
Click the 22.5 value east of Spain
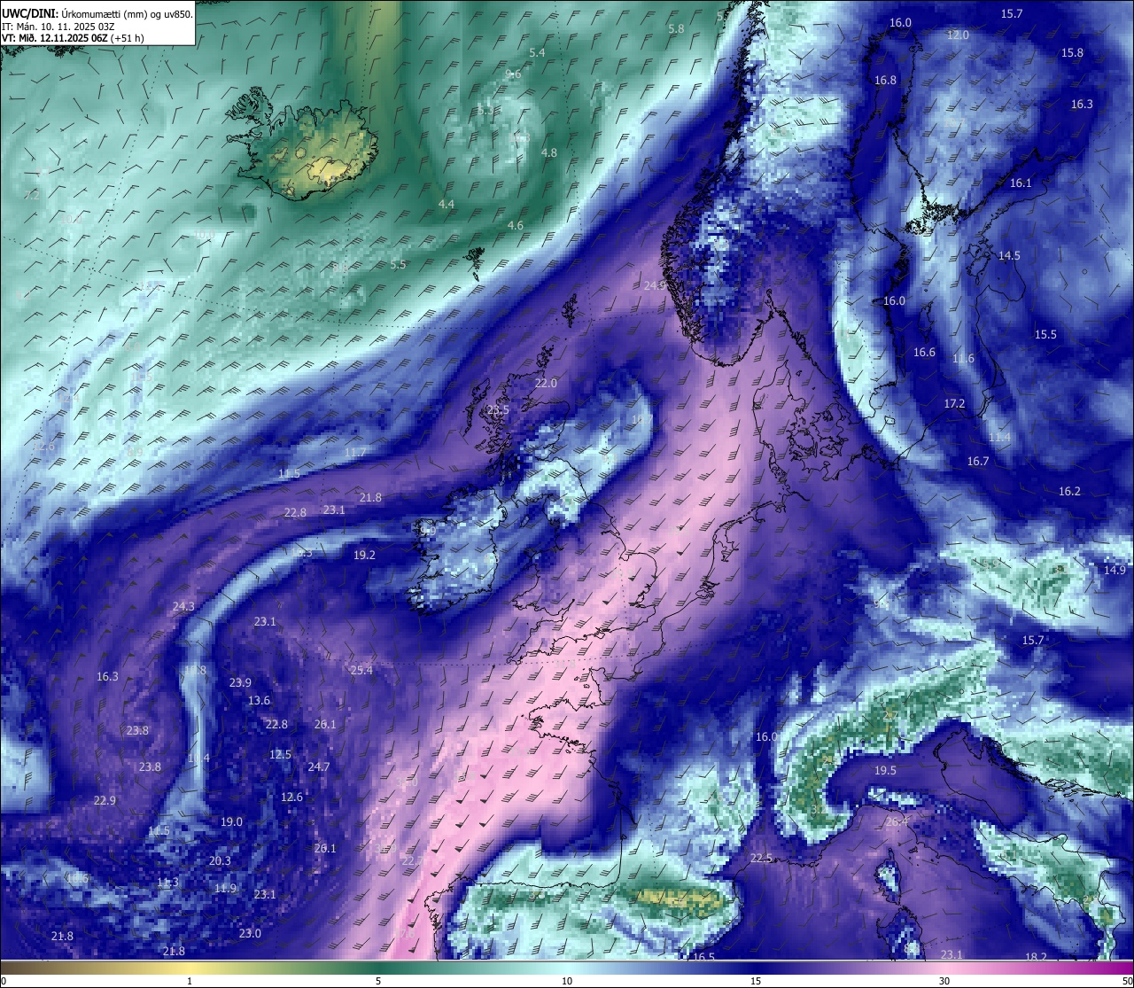click(761, 858)
